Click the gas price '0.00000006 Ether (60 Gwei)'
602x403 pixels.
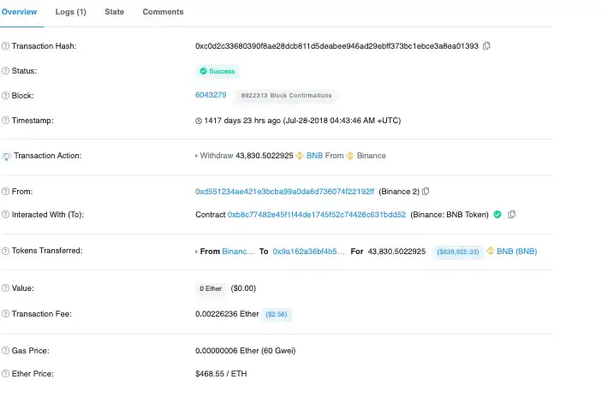[245, 351]
